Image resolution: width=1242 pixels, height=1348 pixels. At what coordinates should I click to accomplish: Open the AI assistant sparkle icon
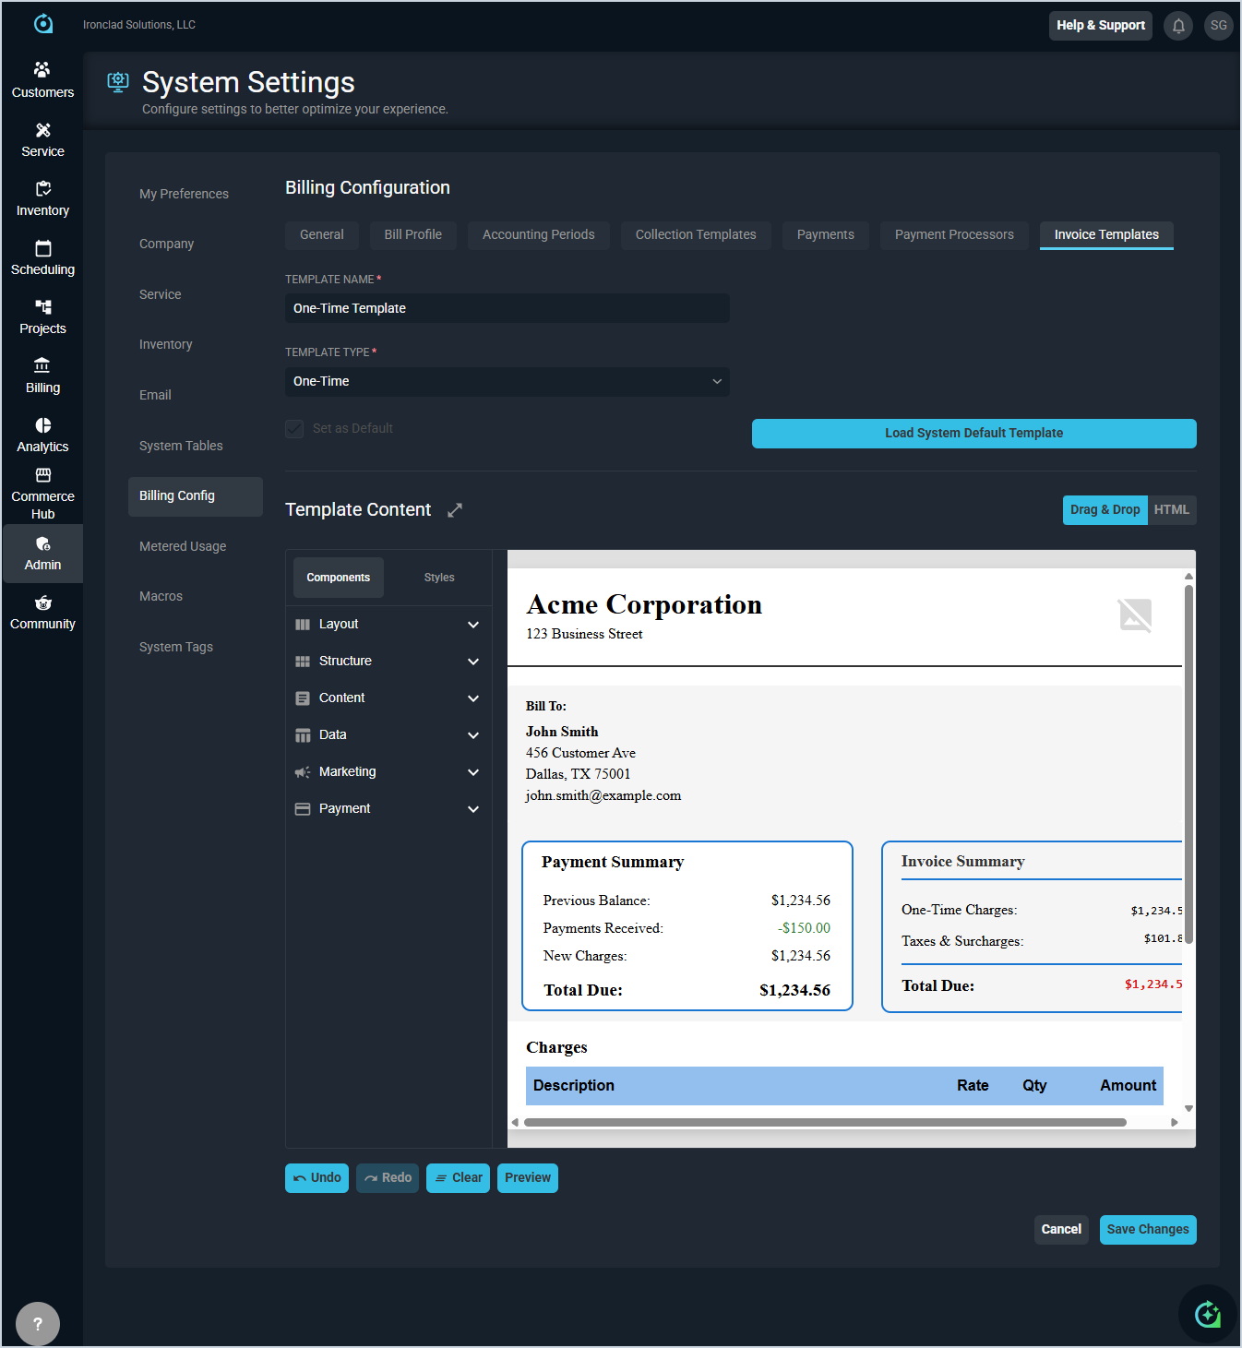pos(1208,1314)
